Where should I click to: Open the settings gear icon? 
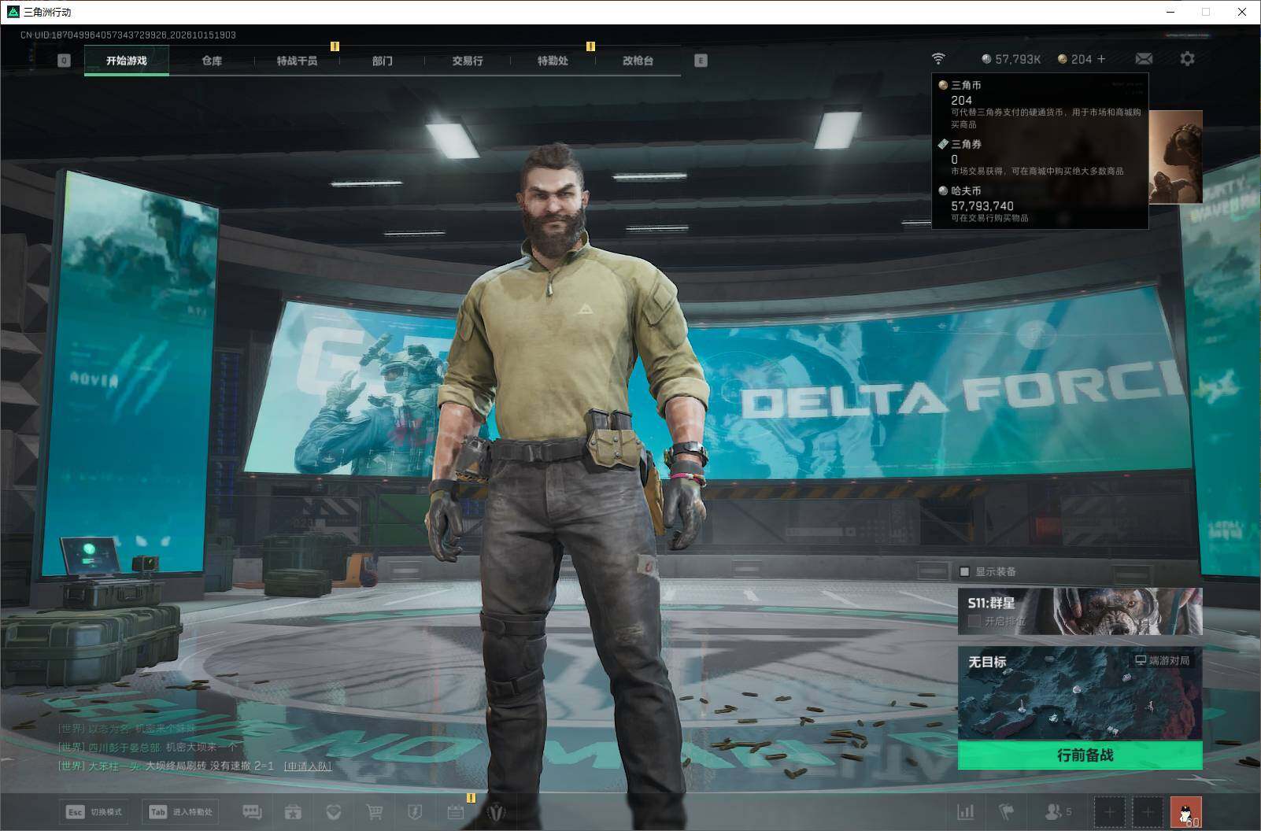tap(1187, 59)
